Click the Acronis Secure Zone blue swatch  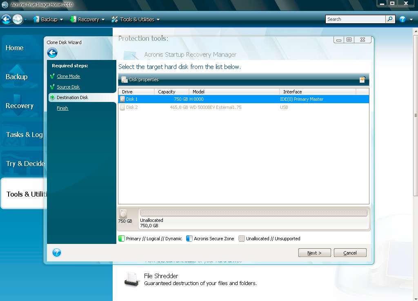point(189,239)
